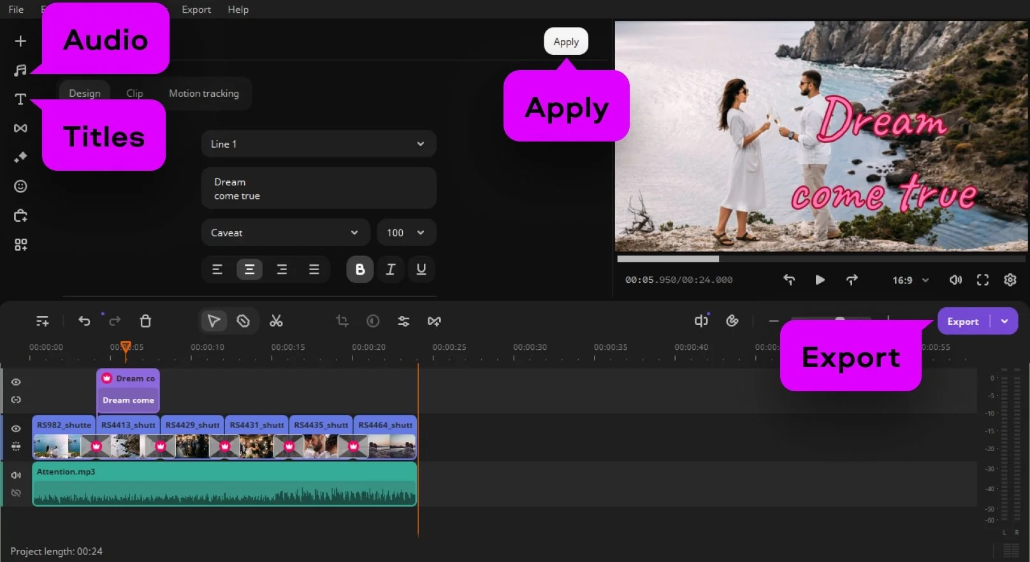Click the purple Export button
The image size is (1030, 562).
962,322
